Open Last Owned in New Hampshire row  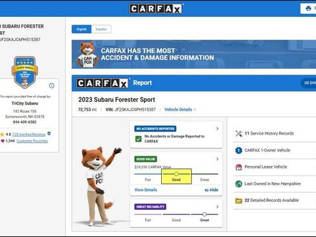275,184
